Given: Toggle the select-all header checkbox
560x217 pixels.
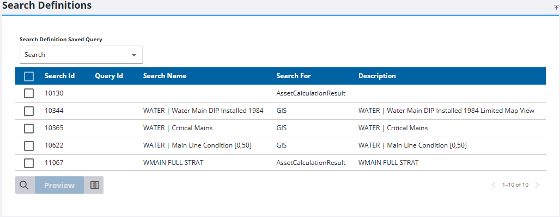Looking at the screenshot, I should coord(29,76).
